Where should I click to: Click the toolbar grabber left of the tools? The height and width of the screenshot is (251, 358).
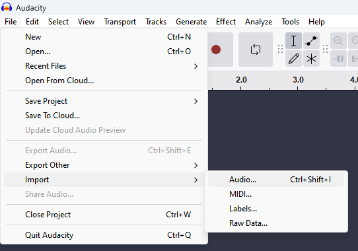pyautogui.click(x=280, y=49)
